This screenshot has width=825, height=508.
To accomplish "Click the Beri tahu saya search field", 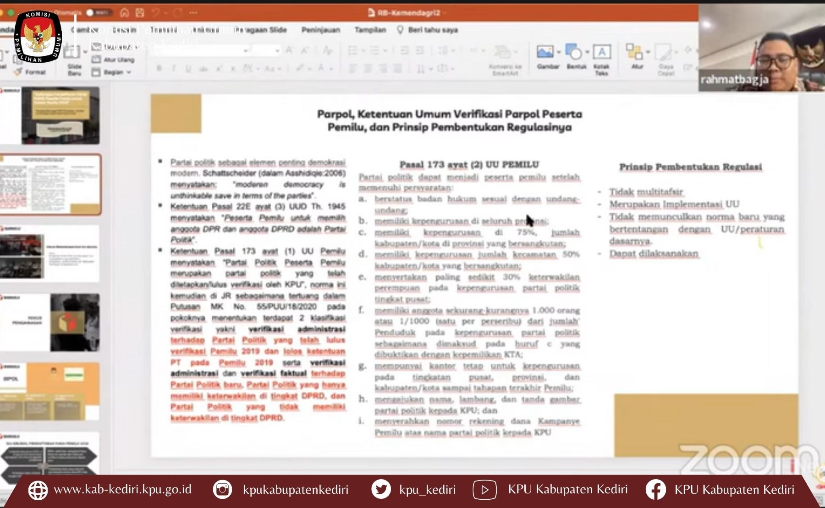I will [433, 30].
